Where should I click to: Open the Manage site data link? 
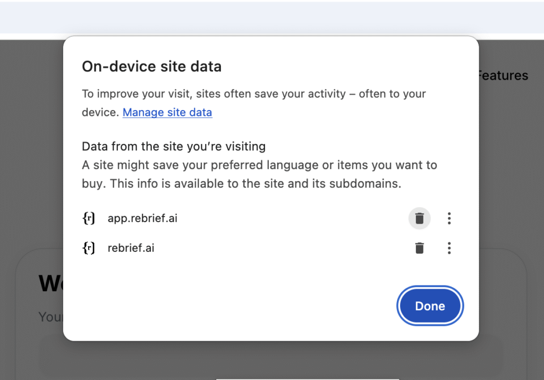(167, 113)
